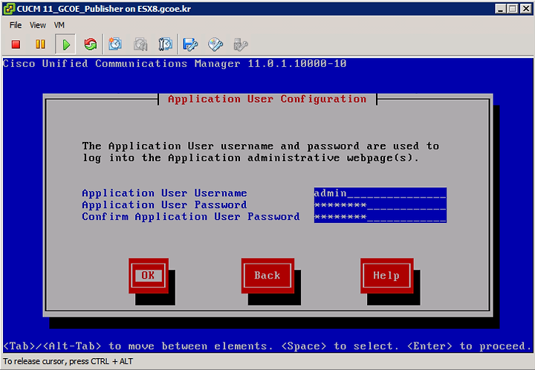Click the CD/DVD drive connect icon

[x=215, y=45]
